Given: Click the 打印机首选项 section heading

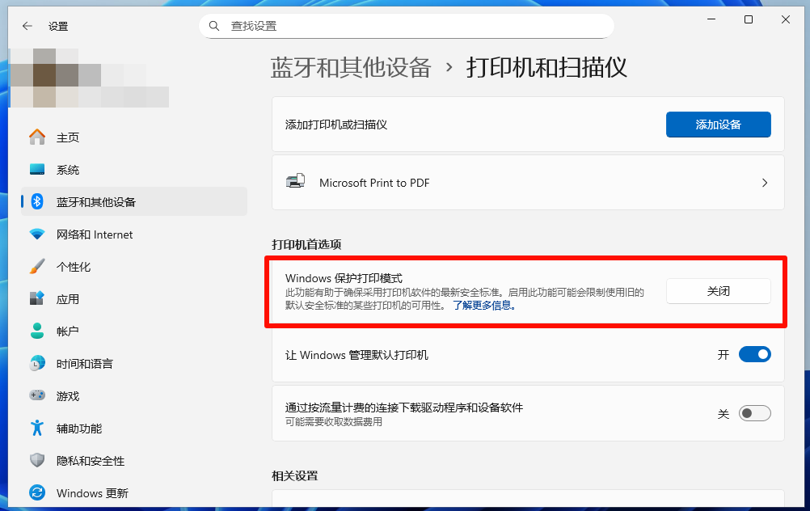Looking at the screenshot, I should coord(307,244).
